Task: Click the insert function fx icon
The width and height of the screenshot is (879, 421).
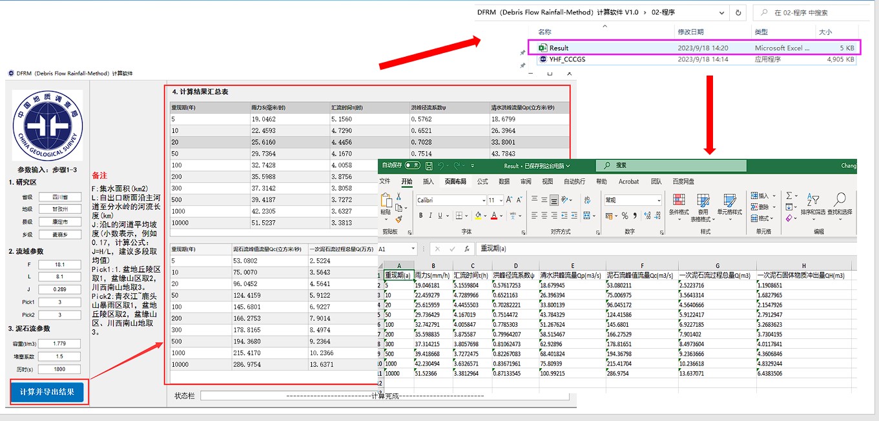Action: (466, 249)
